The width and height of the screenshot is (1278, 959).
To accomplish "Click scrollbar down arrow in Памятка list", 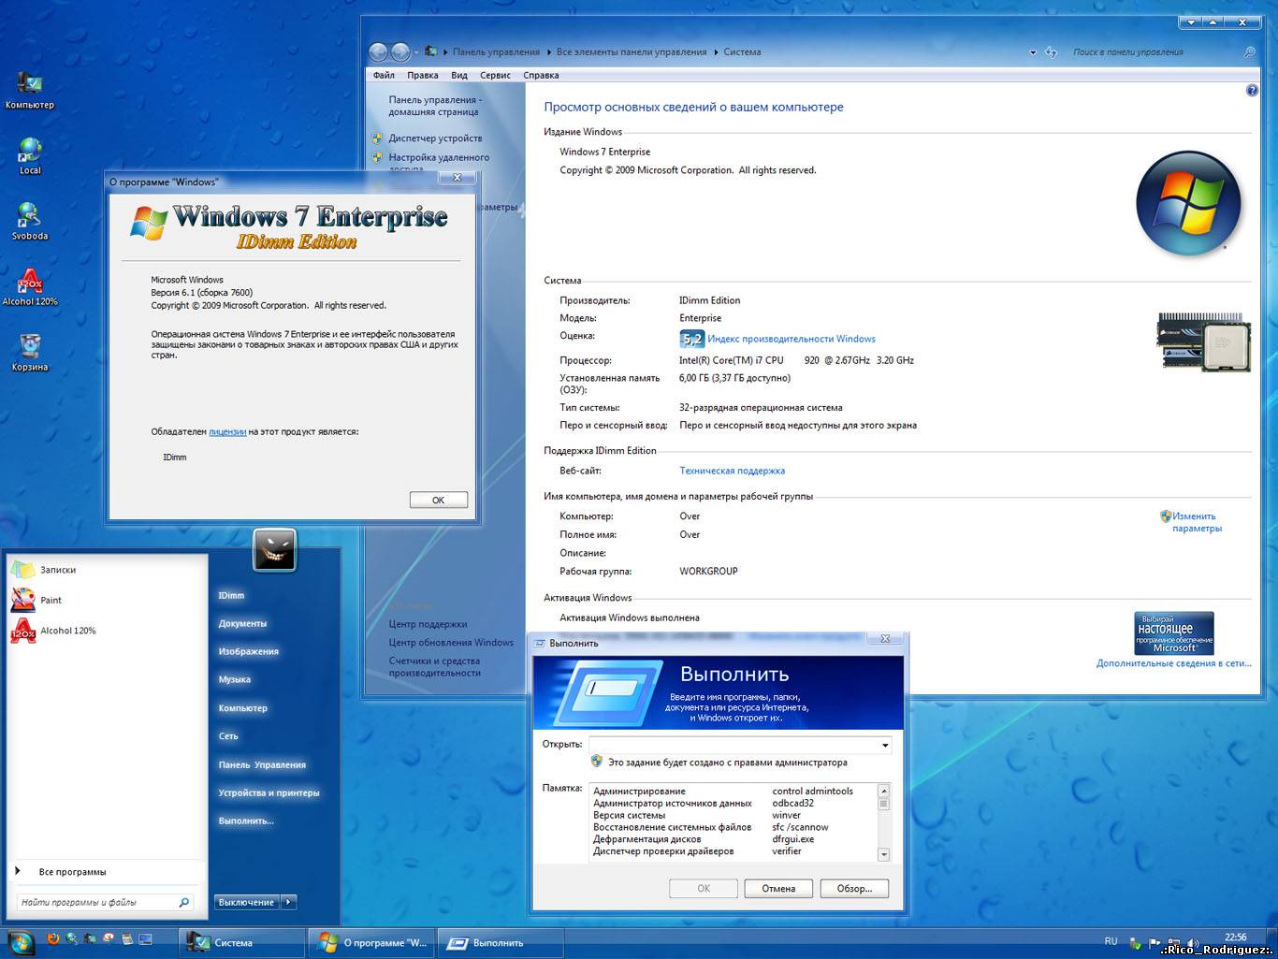I will point(883,854).
